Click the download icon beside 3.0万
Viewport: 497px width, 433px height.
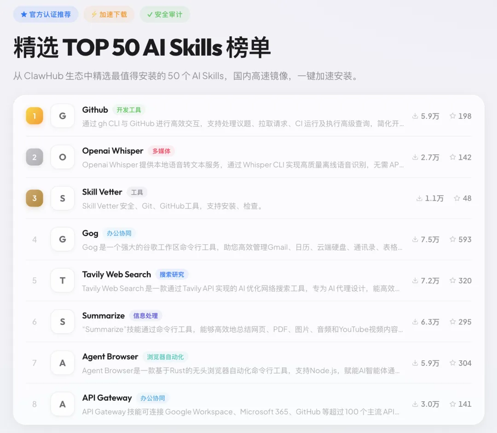tap(415, 404)
